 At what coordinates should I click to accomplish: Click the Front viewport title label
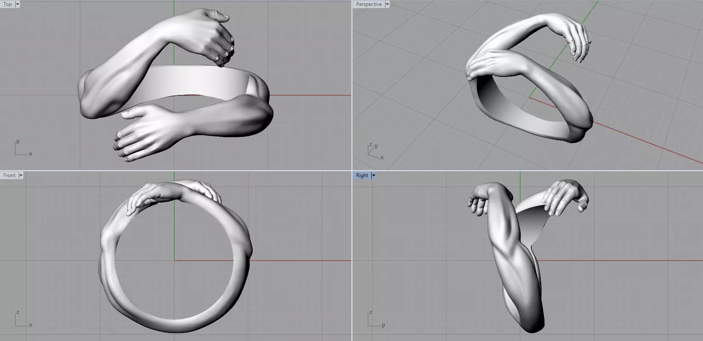(9, 175)
